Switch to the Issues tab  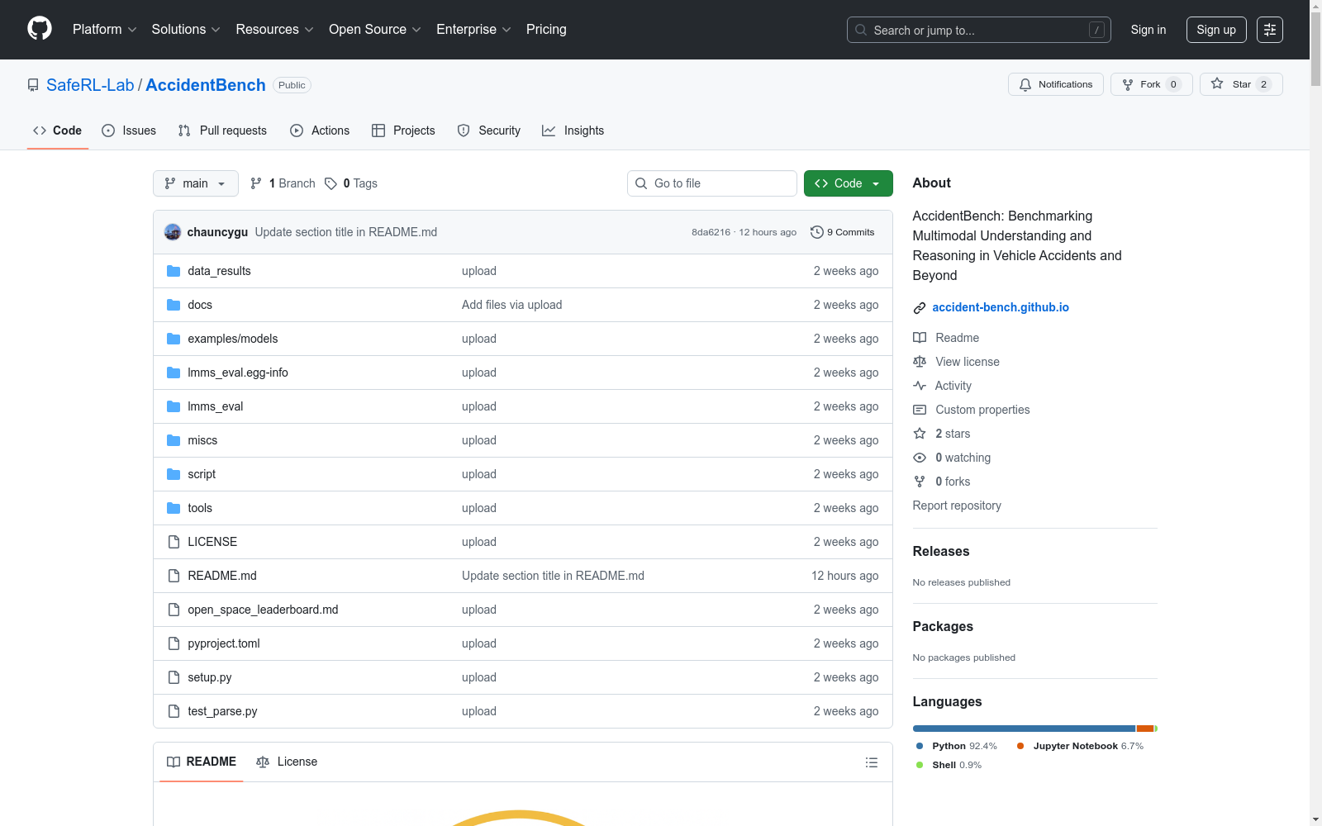[129, 131]
